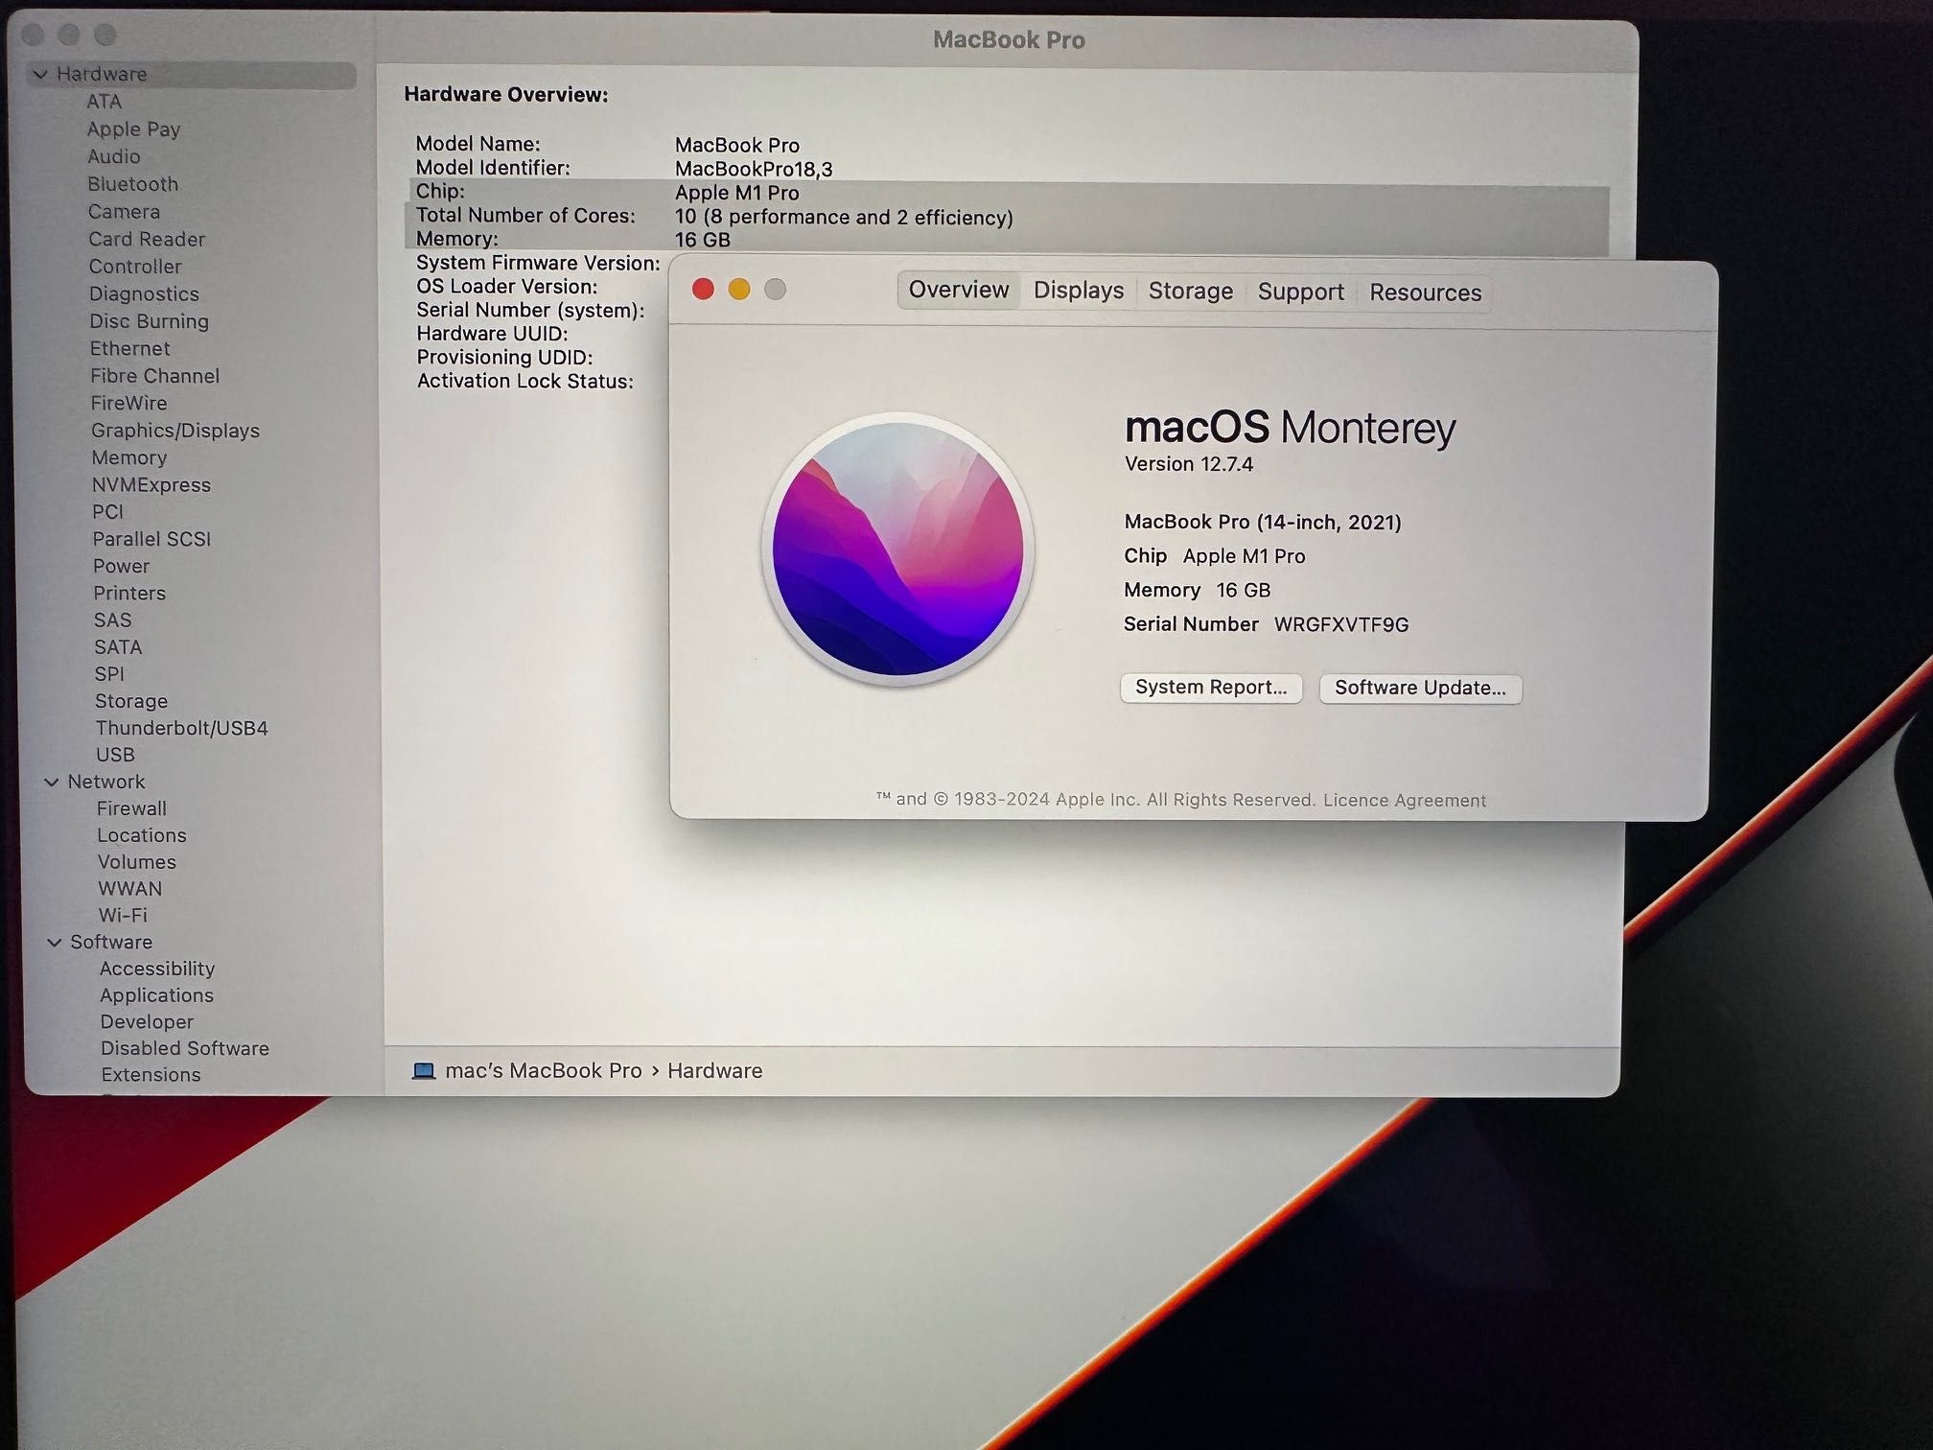Image resolution: width=1933 pixels, height=1450 pixels.
Task: Select ATA in the Hardware list
Action: click(104, 102)
